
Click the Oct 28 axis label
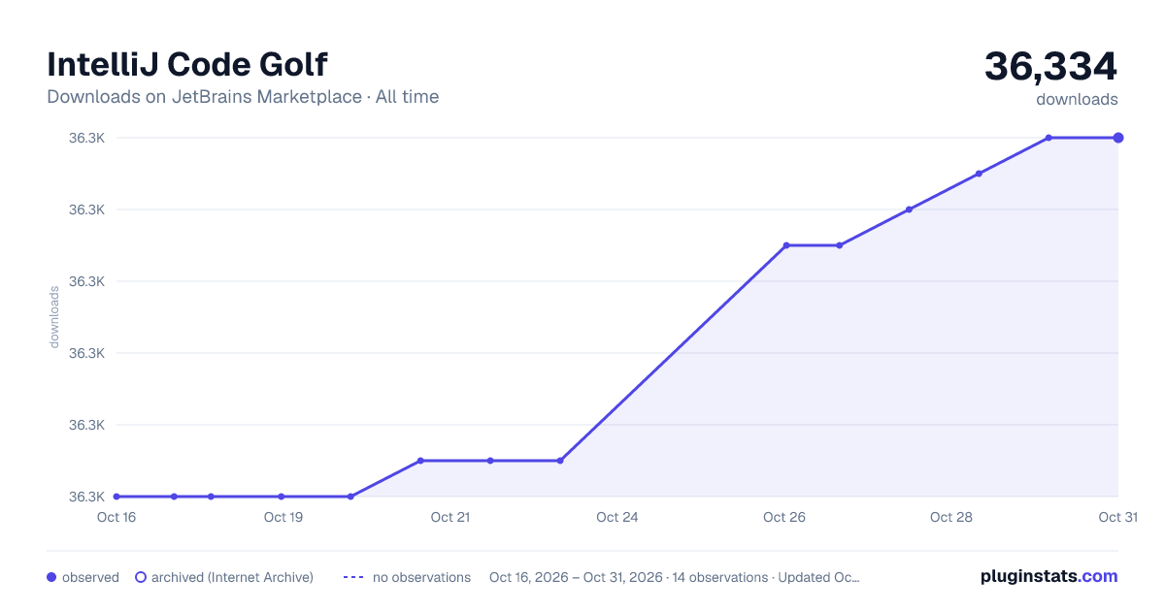point(951,517)
